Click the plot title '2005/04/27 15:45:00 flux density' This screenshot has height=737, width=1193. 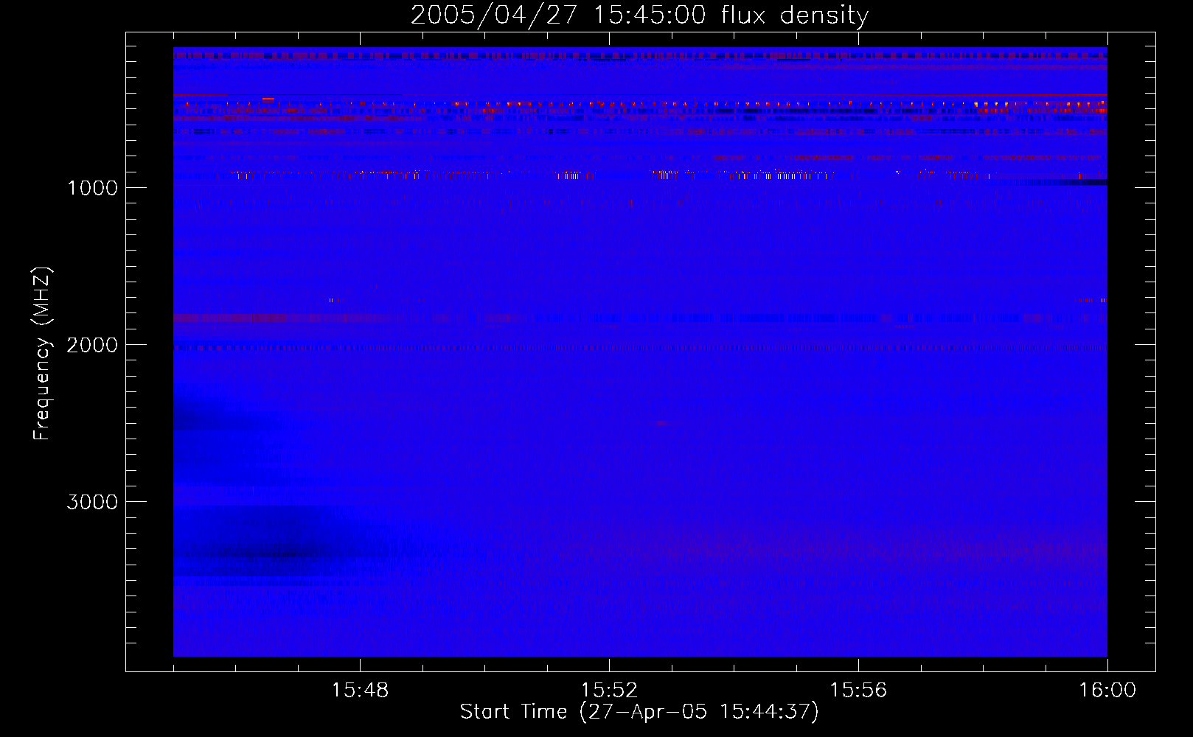(639, 15)
